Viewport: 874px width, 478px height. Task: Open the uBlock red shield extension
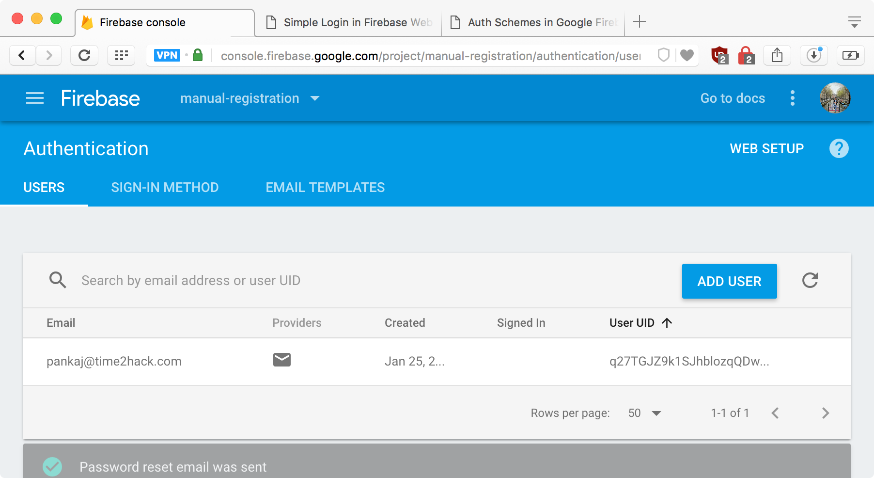[x=719, y=55]
